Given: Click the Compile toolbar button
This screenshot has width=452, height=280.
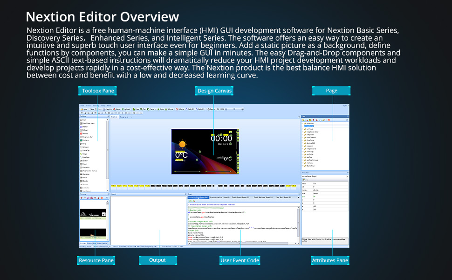Looking at the screenshot, I should tap(107, 109).
